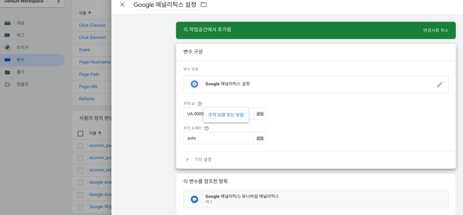This screenshot has width=463, height=215.
Task: Check the first Google Ana row checkbox
Action: (80, 183)
